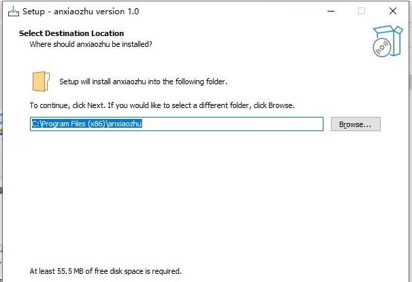Click the highlighted C:\Program Files (x86)\anxiaozhu path
The image size is (412, 282).
pyautogui.click(x=86, y=124)
